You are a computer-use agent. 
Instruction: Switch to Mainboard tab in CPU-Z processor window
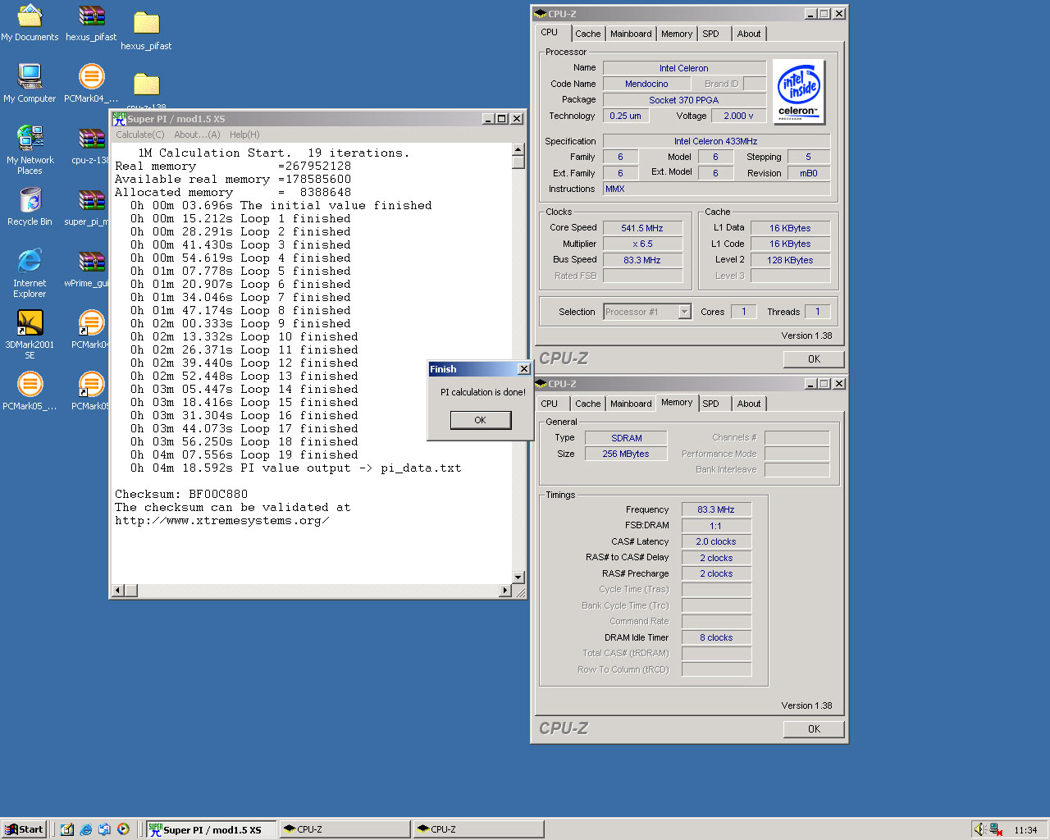[x=631, y=34]
